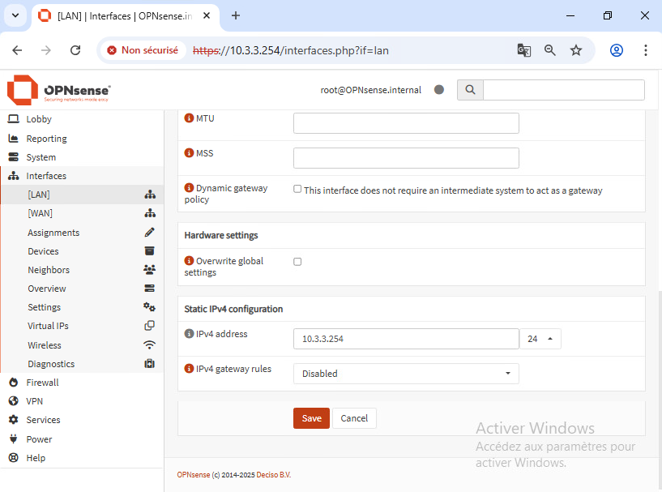
Task: Click the info icon beside MSS
Action: click(189, 153)
